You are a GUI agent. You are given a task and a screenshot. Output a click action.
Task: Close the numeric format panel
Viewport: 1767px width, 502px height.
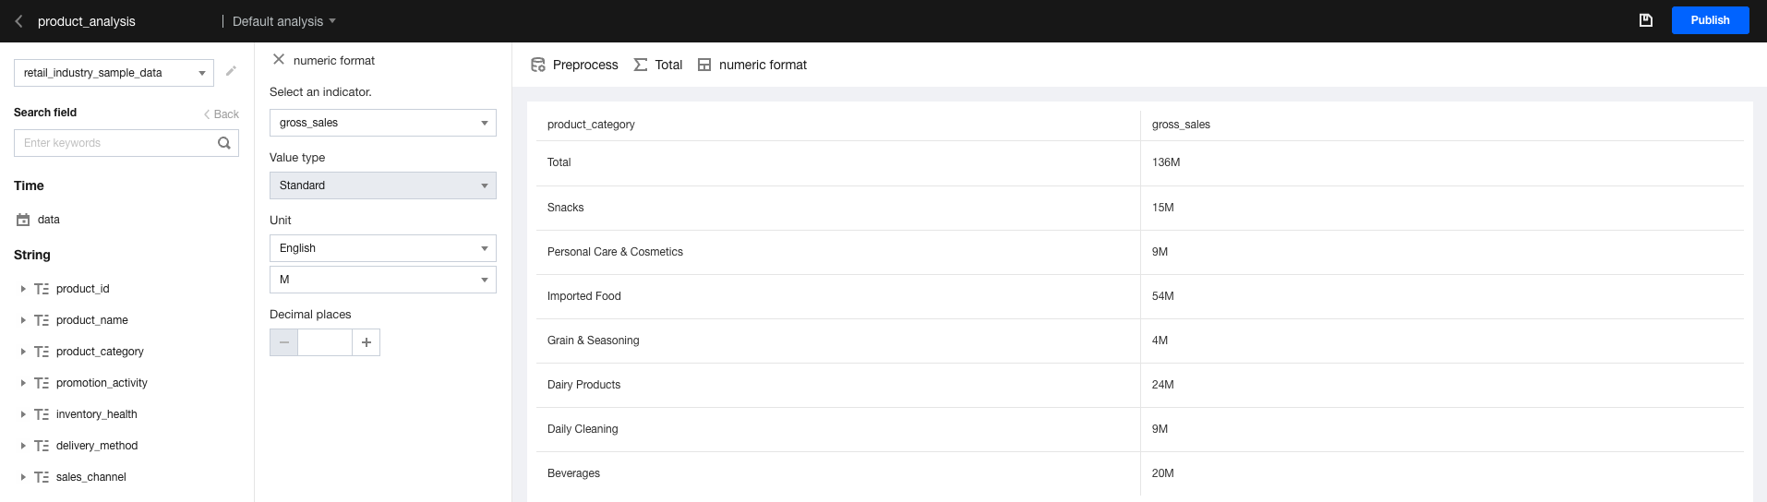(279, 60)
